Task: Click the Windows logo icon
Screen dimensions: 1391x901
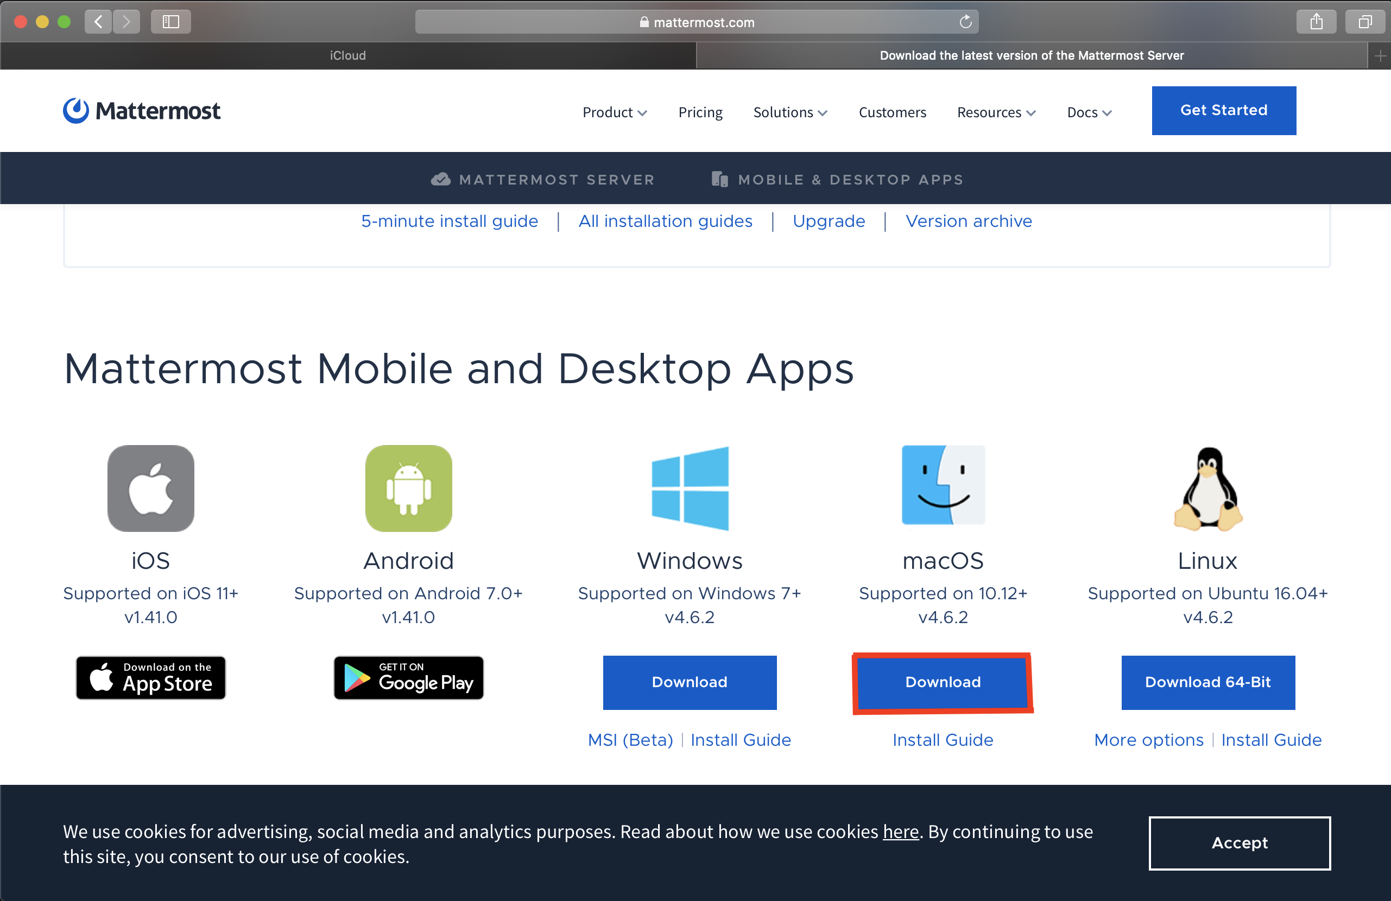Action: [690, 488]
